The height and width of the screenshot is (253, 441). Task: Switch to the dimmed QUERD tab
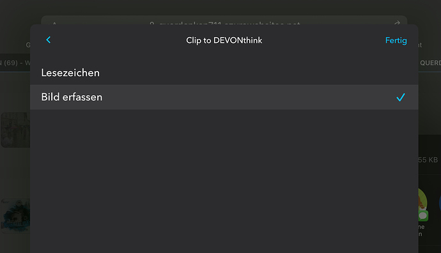coord(430,63)
